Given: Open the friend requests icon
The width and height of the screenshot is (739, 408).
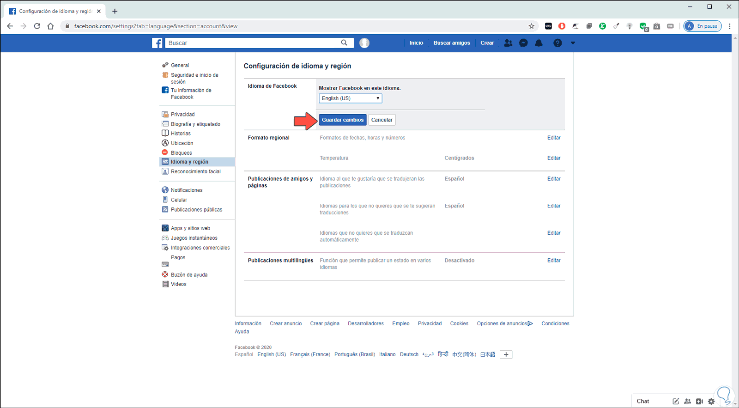Looking at the screenshot, I should pos(508,43).
